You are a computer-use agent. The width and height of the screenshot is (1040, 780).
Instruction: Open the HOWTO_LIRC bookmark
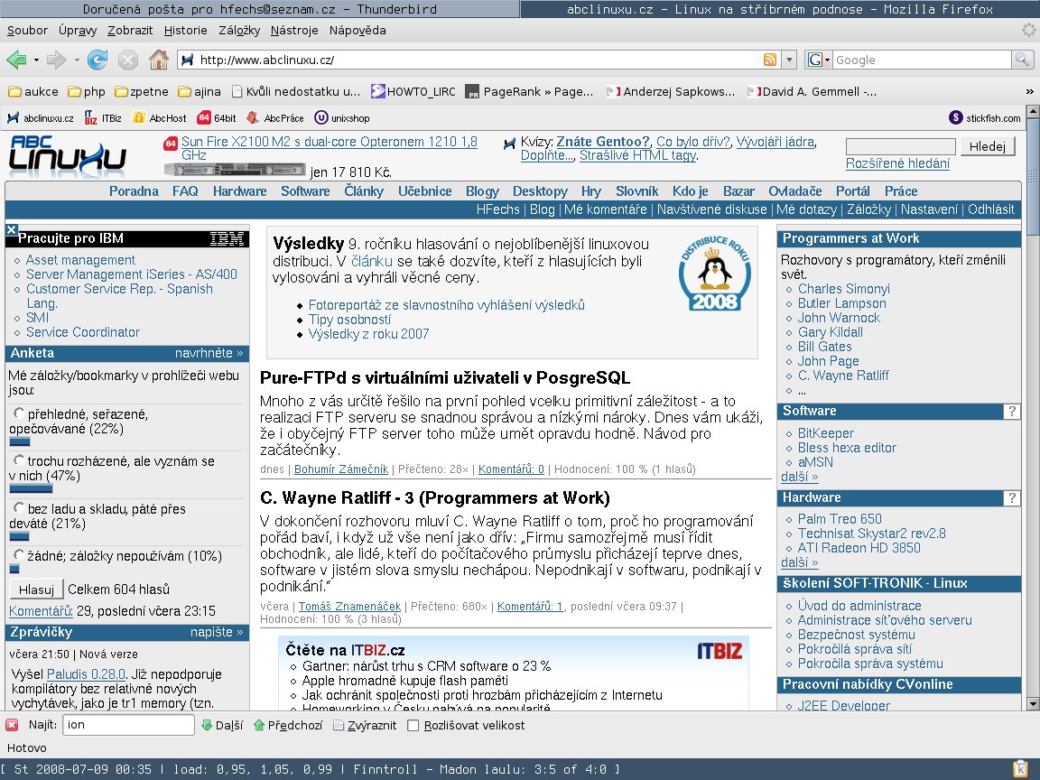coord(413,91)
